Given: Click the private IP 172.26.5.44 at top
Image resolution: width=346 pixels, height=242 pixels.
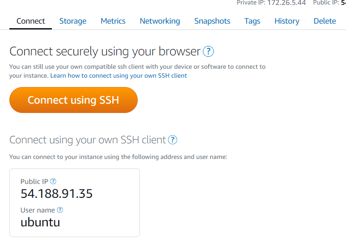Looking at the screenshot, I should pos(287,3).
